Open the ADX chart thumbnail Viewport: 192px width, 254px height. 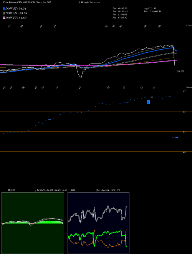98,223
